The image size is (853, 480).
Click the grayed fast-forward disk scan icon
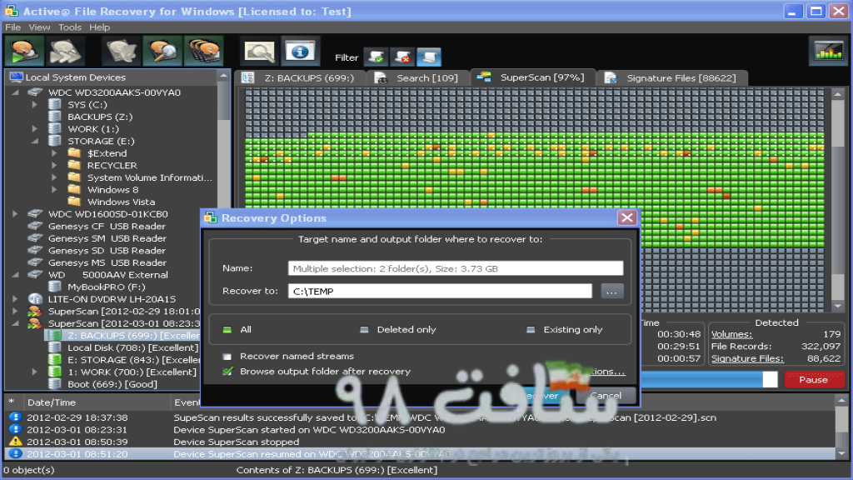(65, 52)
